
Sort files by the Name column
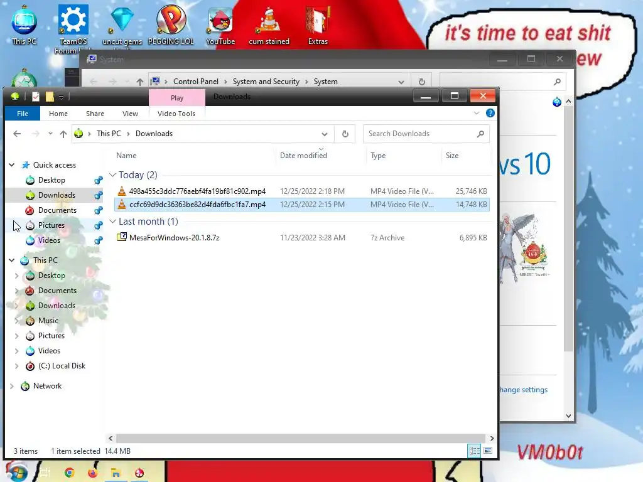[126, 156]
